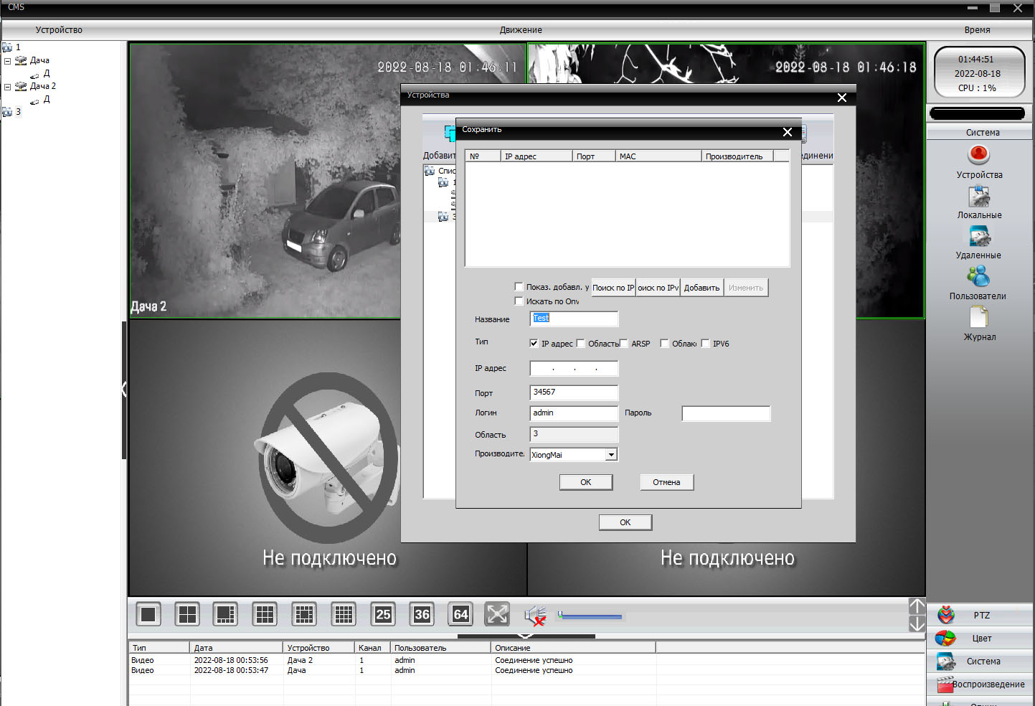Open the Воспроизведение playback tab
The height and width of the screenshot is (706, 1035).
pyautogui.click(x=980, y=684)
